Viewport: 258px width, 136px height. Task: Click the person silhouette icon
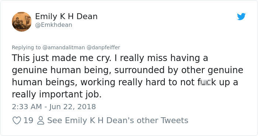click(x=41, y=121)
